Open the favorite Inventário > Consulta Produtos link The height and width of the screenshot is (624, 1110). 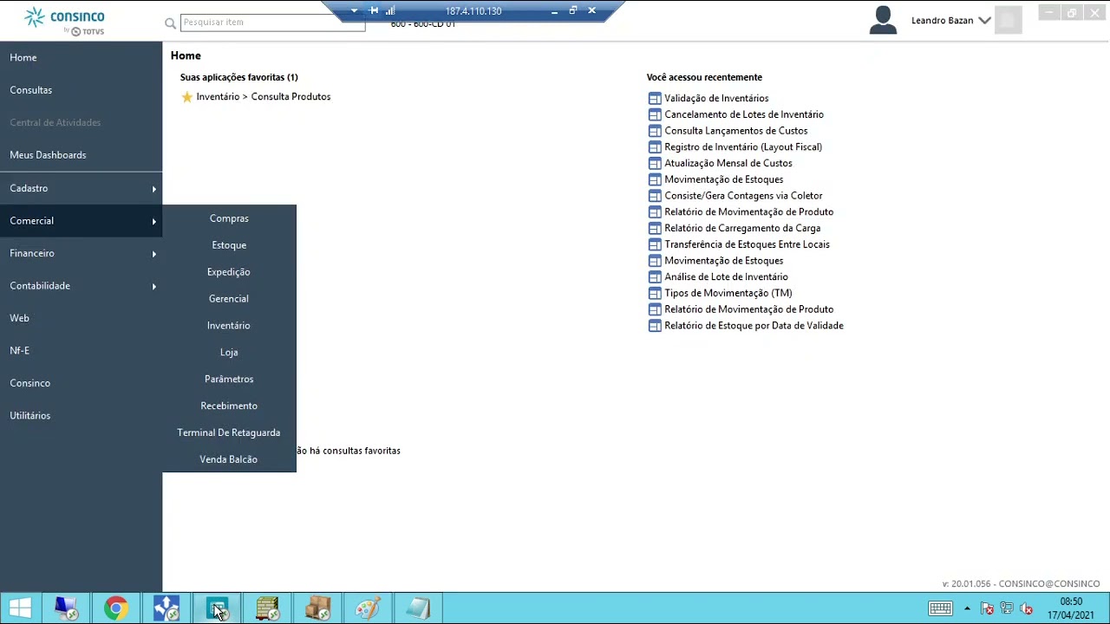coord(264,97)
